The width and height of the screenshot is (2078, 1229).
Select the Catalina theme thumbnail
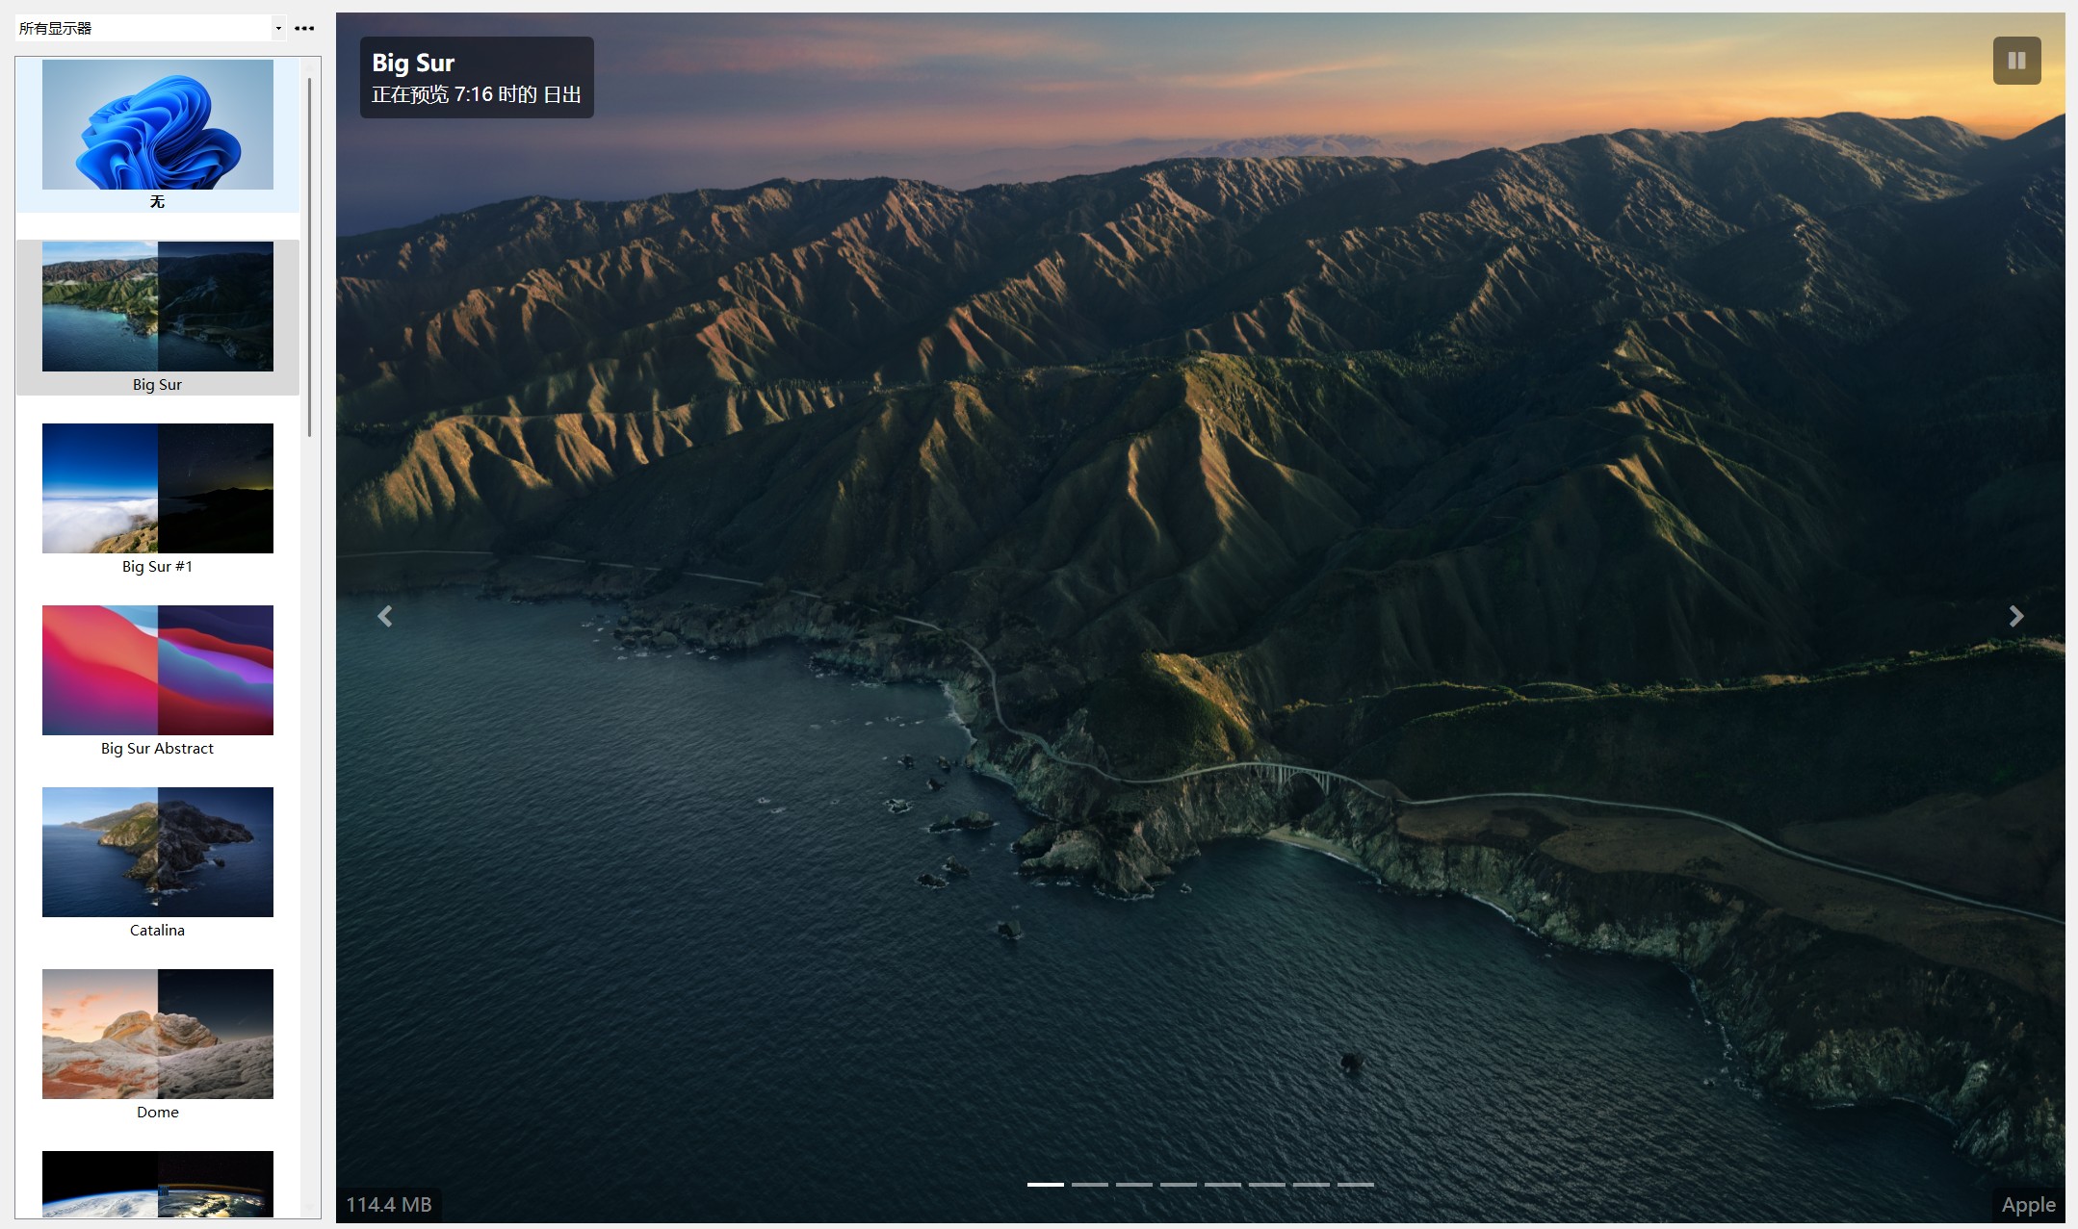(157, 852)
